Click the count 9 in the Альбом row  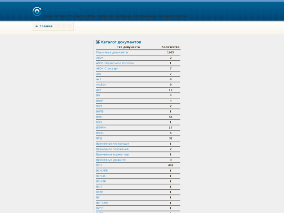(x=170, y=85)
